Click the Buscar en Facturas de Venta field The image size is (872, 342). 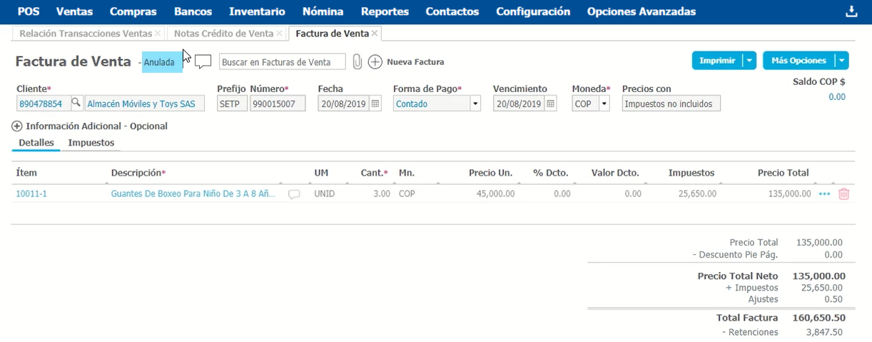282,62
